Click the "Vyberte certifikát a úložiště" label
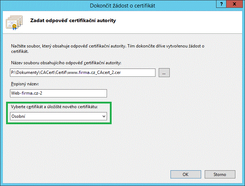Screen dimensions: 245x186 (55, 107)
